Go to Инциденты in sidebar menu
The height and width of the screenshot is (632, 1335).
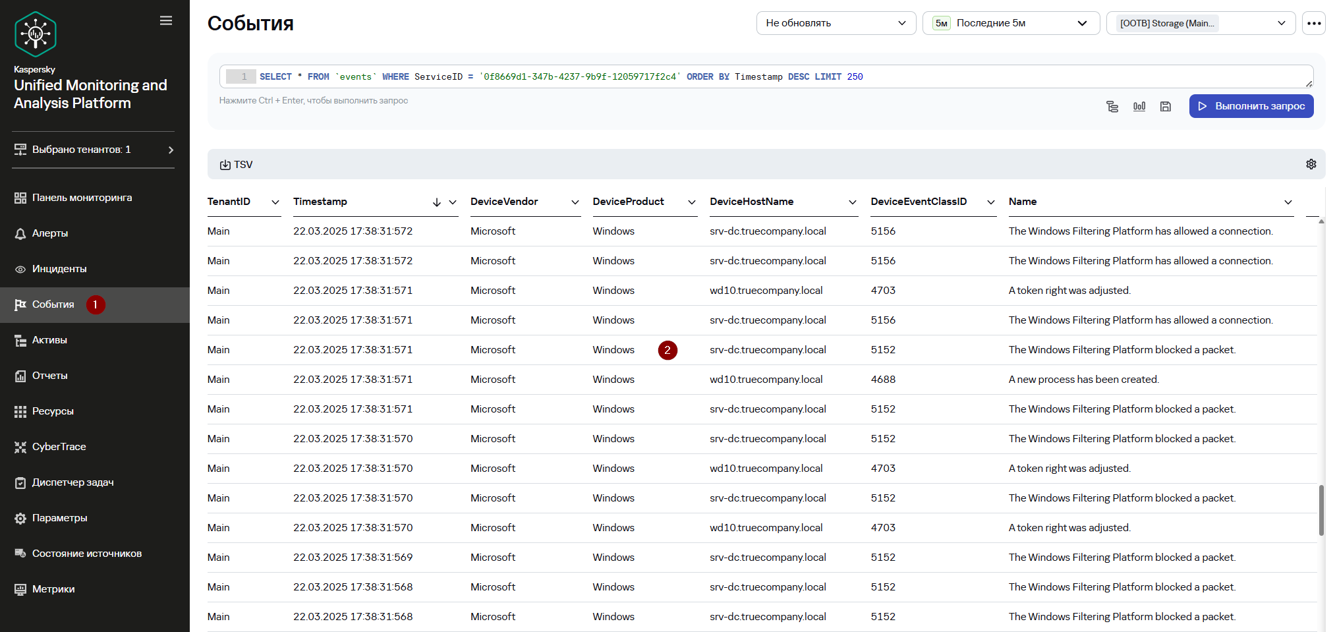(59, 269)
